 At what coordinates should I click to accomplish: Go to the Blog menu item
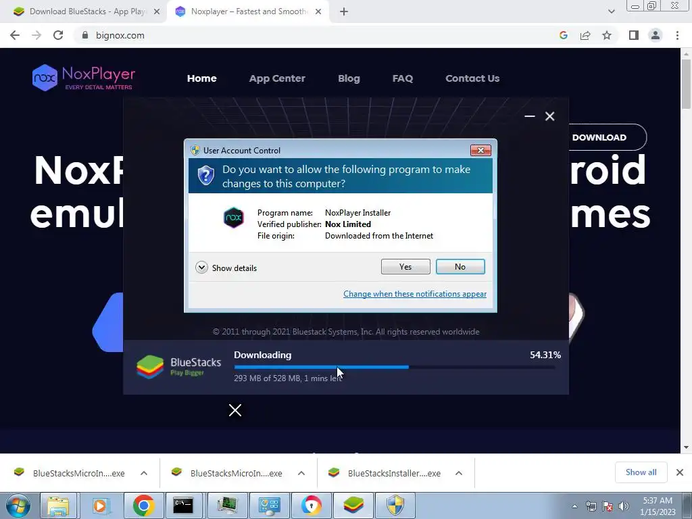pyautogui.click(x=349, y=78)
